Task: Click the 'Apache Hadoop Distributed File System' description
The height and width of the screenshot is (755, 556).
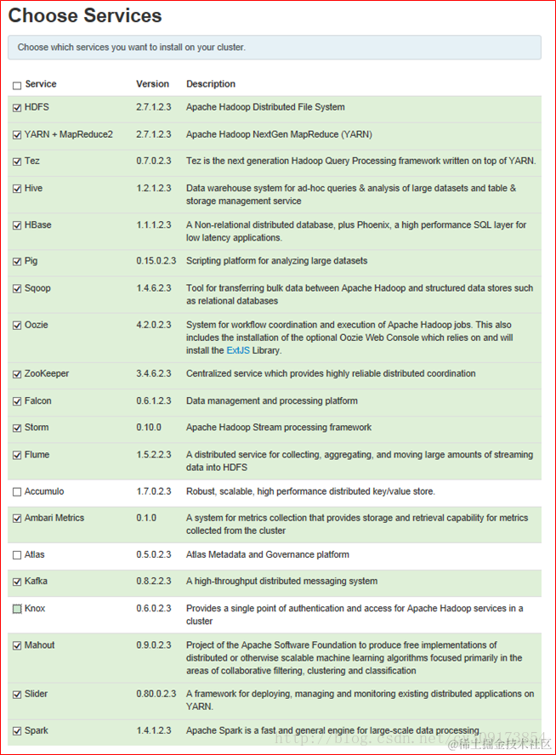Action: 265,107
